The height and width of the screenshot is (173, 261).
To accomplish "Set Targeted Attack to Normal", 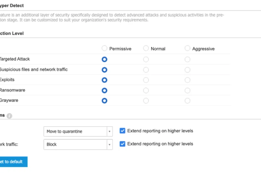I will click(x=146, y=59).
